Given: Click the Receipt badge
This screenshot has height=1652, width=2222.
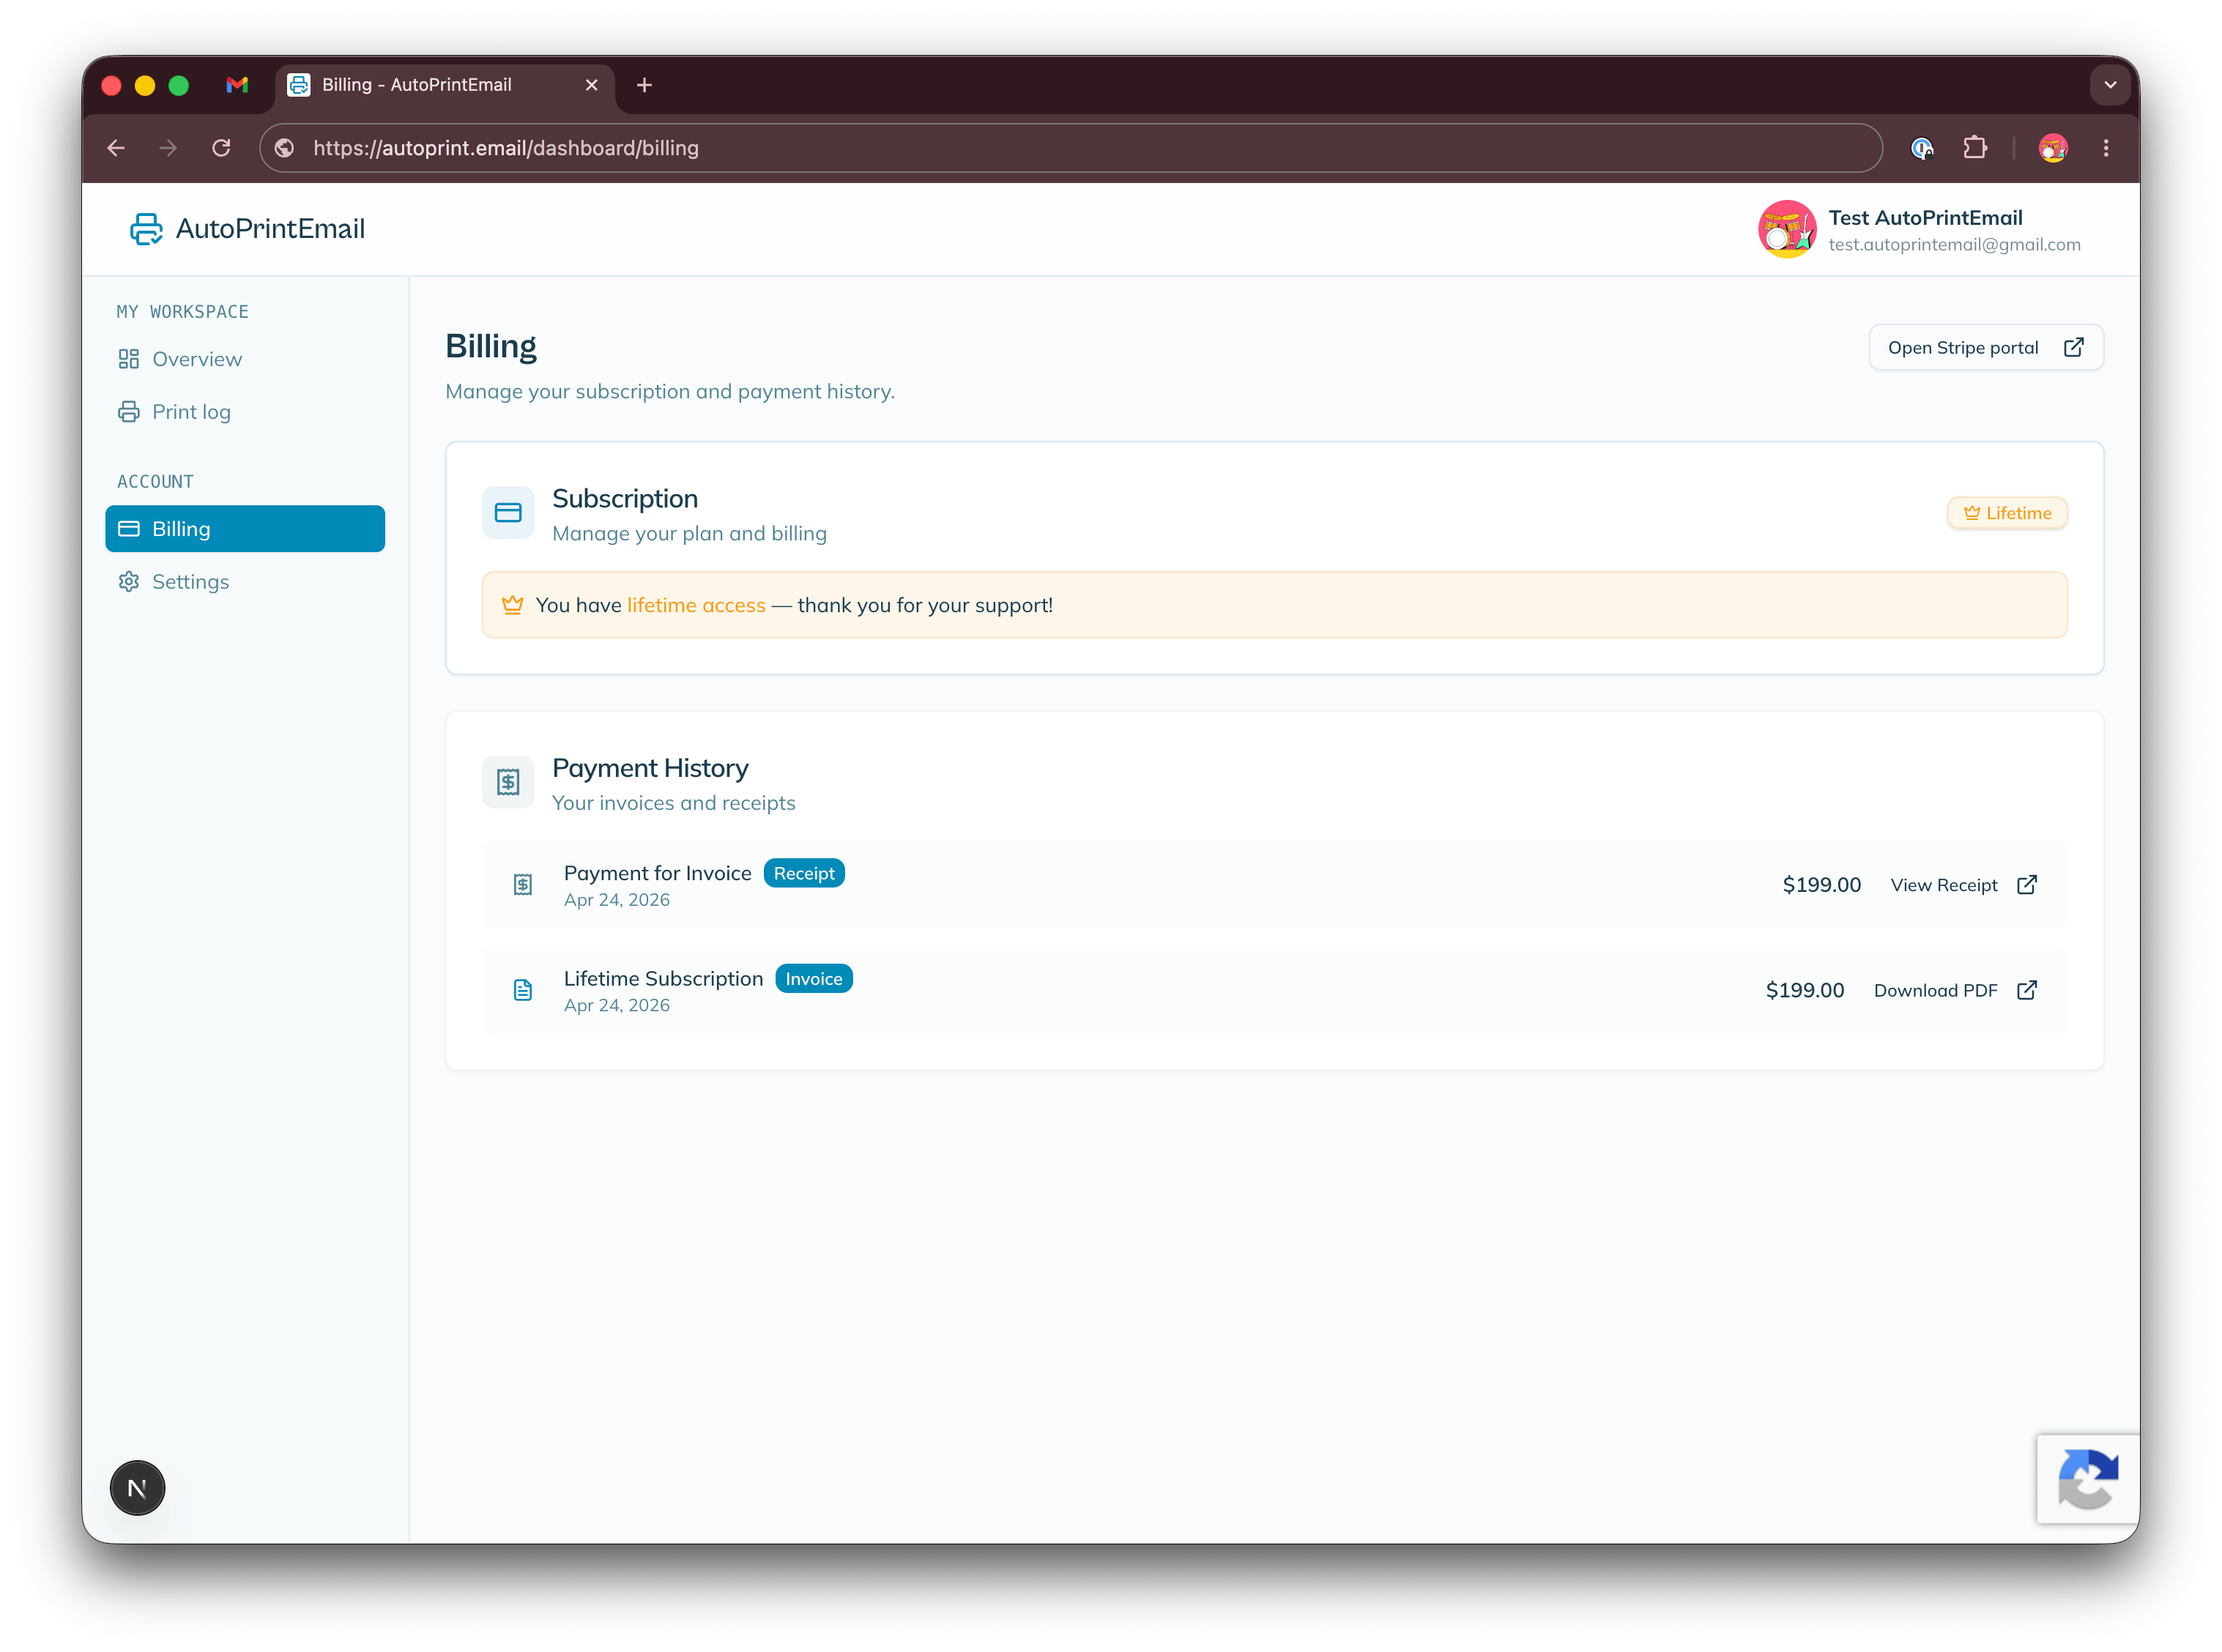Looking at the screenshot, I should tap(804, 873).
